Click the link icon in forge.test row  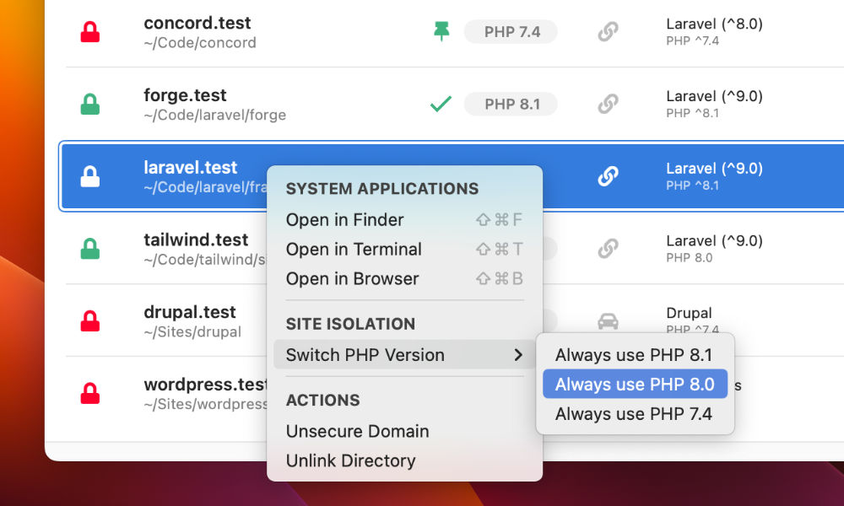click(x=608, y=104)
